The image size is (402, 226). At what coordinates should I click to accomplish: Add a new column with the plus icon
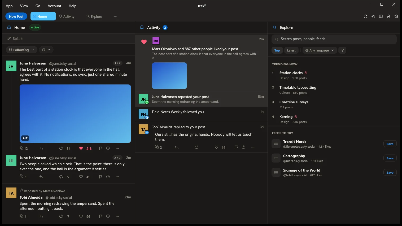(115, 16)
